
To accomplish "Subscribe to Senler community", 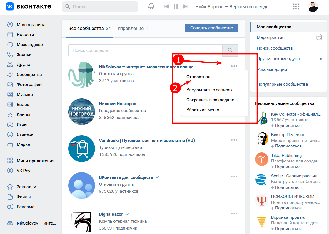I will 286,187.
